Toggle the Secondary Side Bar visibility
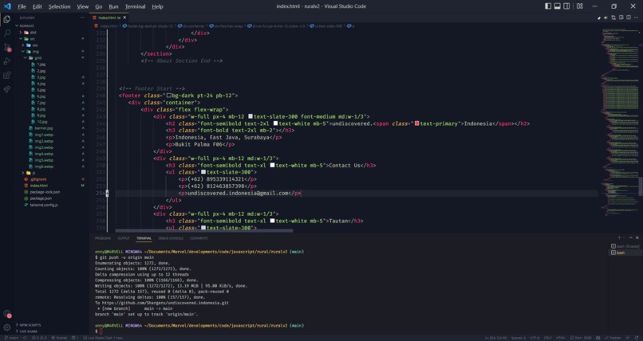 (x=566, y=6)
